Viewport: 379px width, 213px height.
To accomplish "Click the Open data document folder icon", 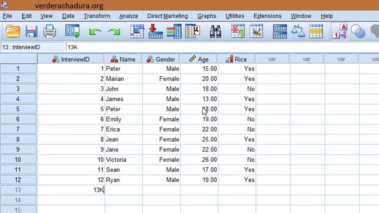I will (13, 31).
